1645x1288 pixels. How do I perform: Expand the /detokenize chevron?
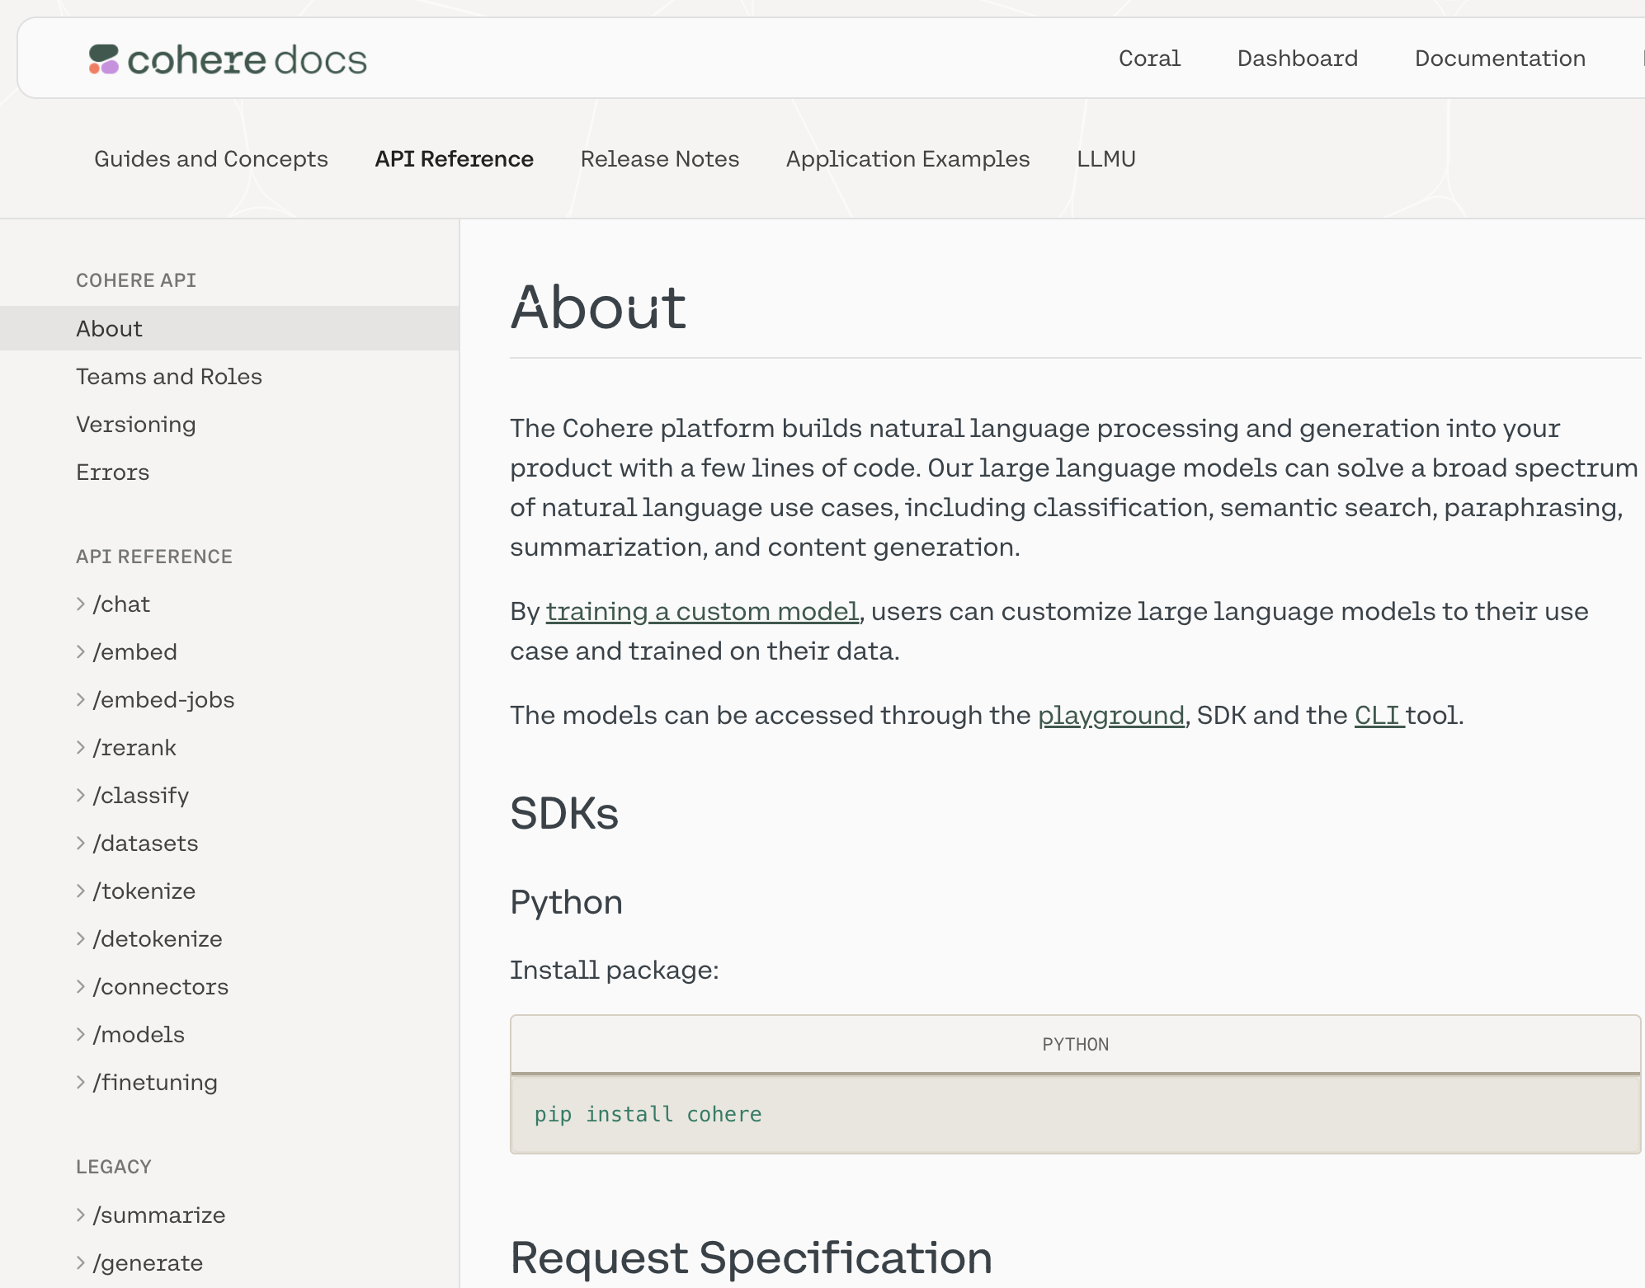(81, 939)
